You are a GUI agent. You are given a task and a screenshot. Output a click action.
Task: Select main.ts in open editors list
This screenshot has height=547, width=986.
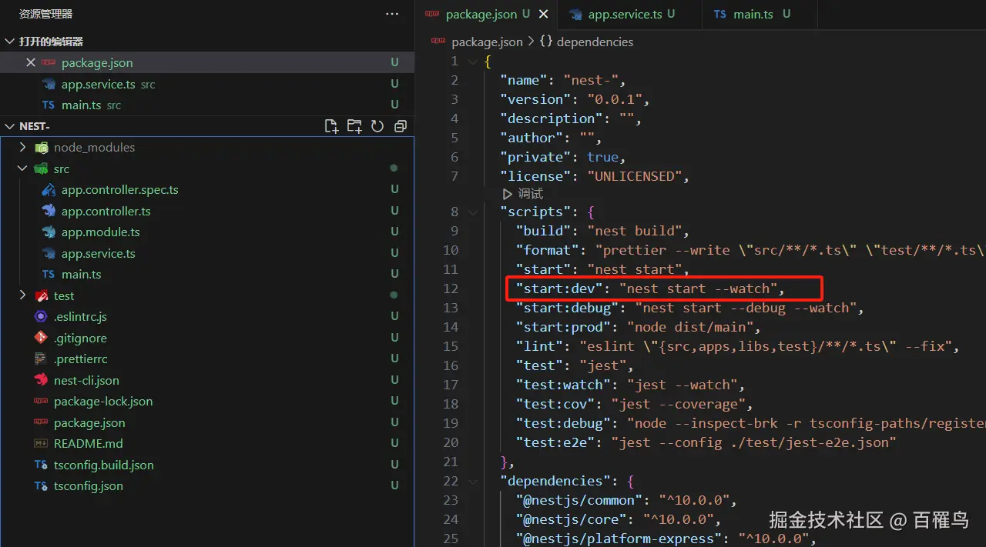pyautogui.click(x=82, y=105)
